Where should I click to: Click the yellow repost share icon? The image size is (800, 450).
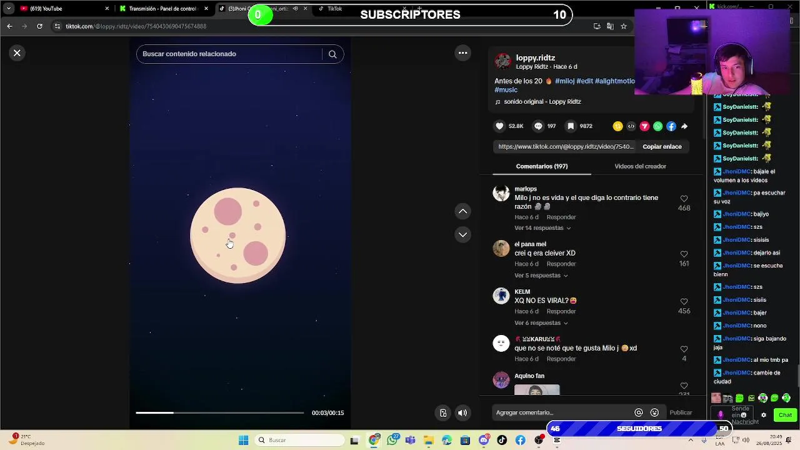(617, 126)
